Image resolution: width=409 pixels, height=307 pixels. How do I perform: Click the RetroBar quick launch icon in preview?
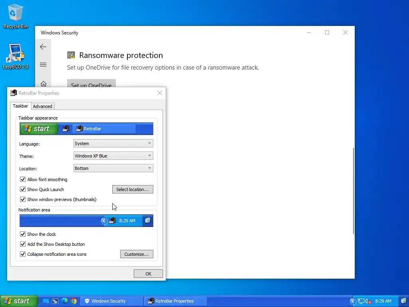tap(66, 129)
